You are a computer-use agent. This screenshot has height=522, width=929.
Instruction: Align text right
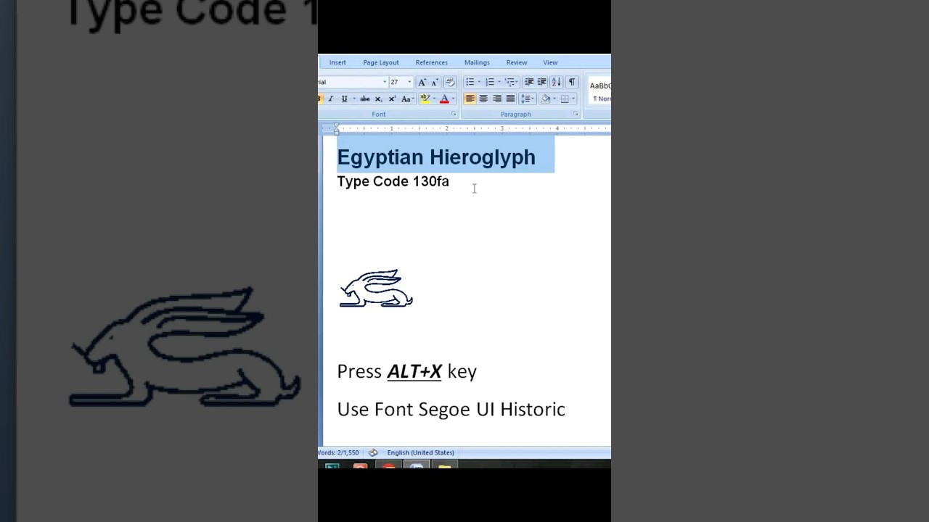(x=497, y=99)
